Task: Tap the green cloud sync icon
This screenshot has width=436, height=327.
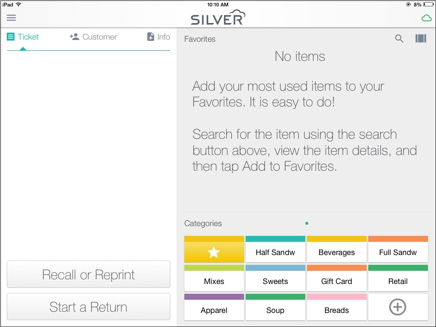Action: (426, 18)
